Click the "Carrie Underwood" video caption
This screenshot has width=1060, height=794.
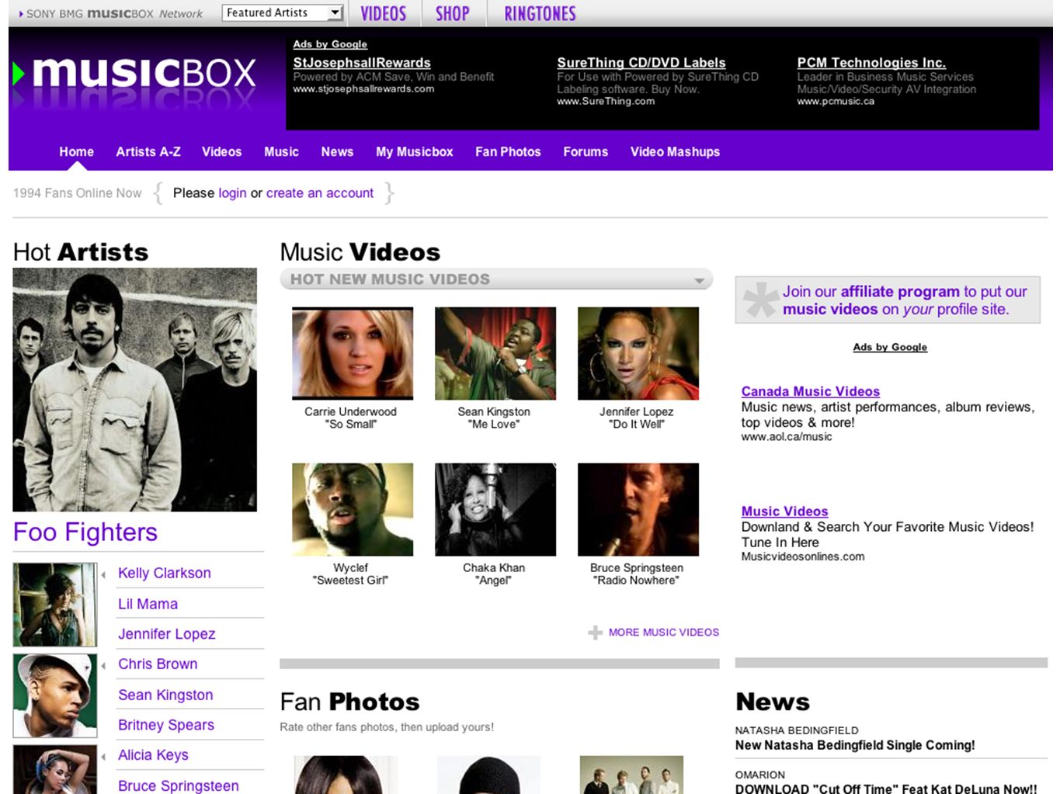click(350, 412)
